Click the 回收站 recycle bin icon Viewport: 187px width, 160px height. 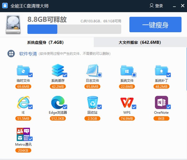click(x=93, y=102)
